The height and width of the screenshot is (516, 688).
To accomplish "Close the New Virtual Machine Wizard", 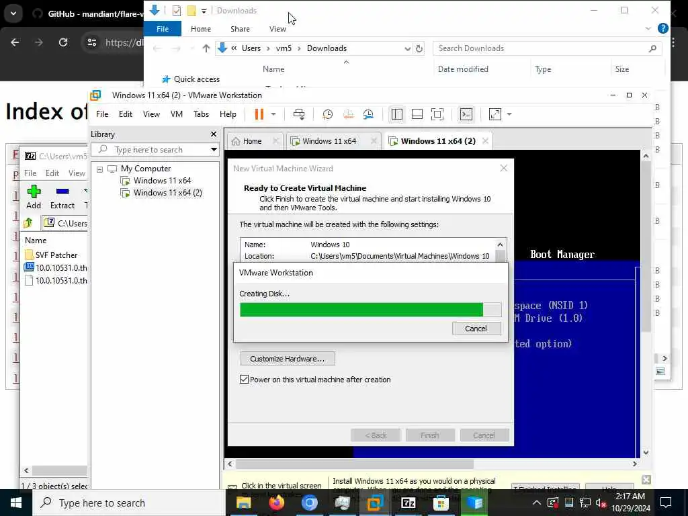I will (x=504, y=169).
